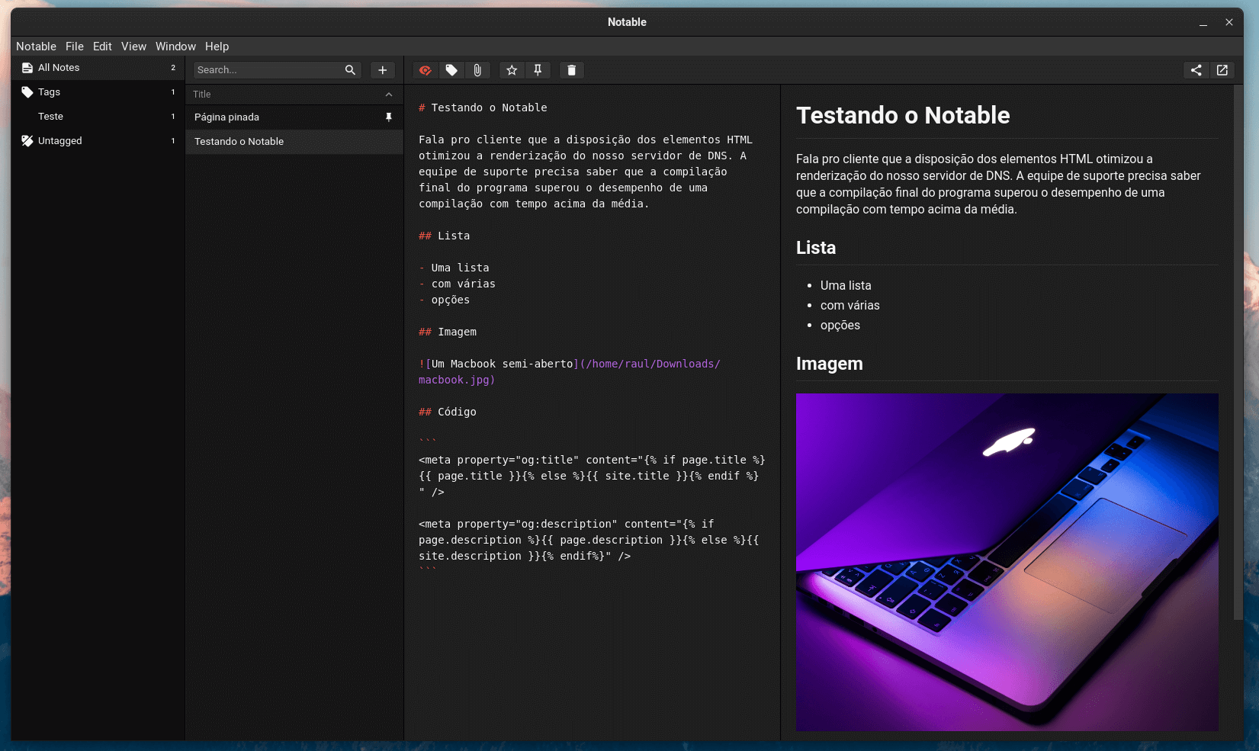This screenshot has height=751, width=1259.
Task: Create a new note with the plus icon
Action: (x=382, y=69)
